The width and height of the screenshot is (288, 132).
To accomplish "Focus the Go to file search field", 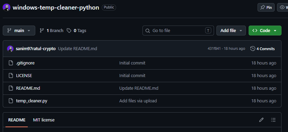I will [x=178, y=31].
